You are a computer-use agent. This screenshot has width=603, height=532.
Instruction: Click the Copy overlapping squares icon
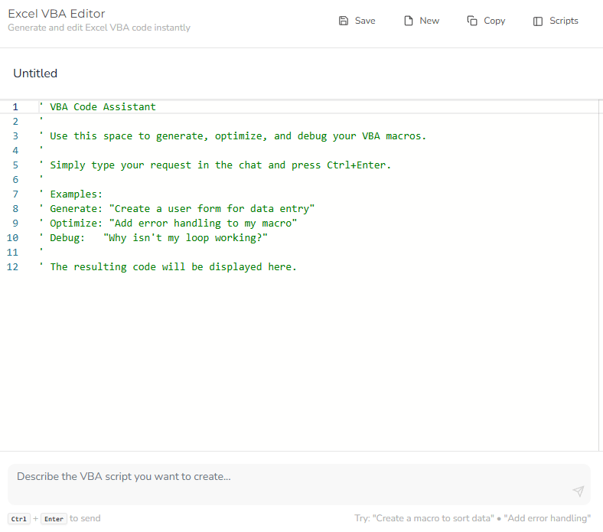(472, 21)
